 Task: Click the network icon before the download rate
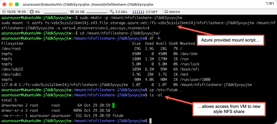pos(113,12)
